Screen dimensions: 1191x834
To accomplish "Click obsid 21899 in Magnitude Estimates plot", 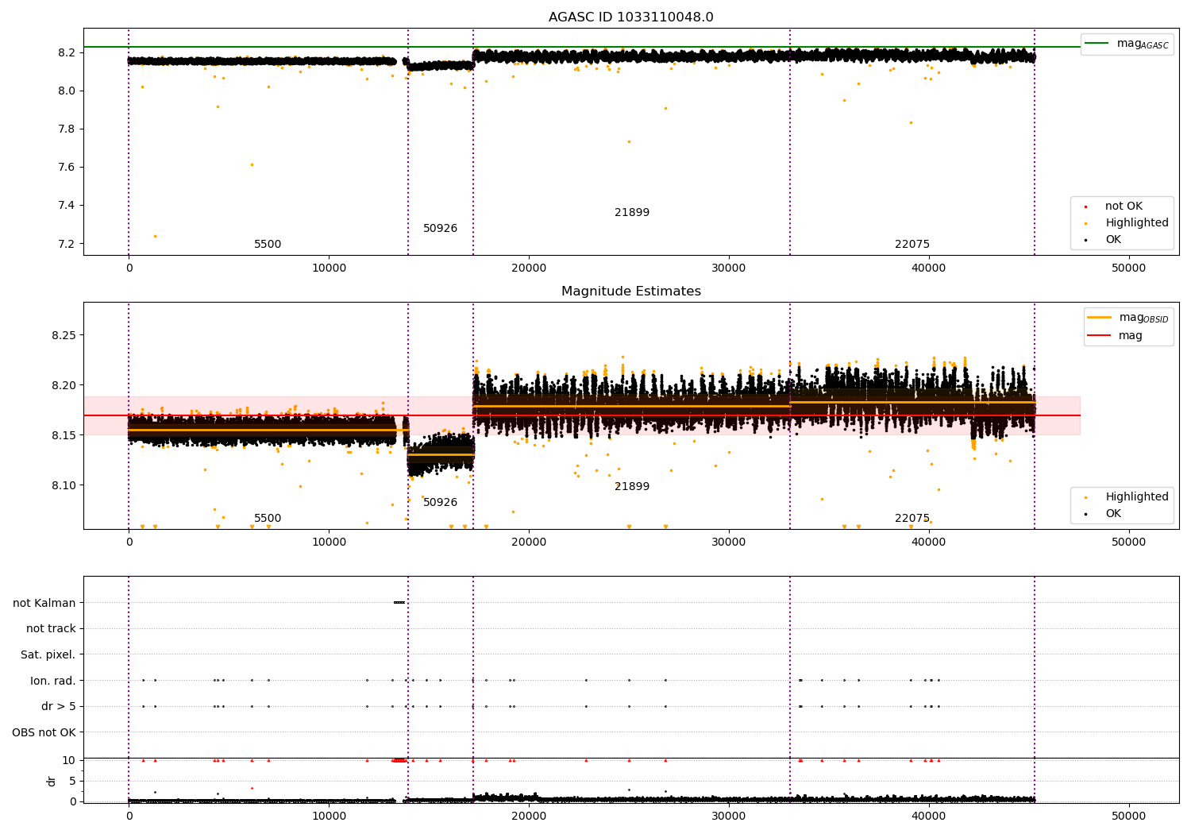I will [632, 487].
